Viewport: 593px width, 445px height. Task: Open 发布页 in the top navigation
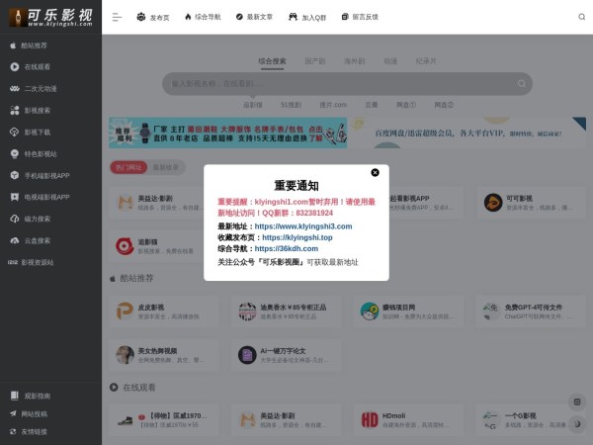[x=153, y=17]
